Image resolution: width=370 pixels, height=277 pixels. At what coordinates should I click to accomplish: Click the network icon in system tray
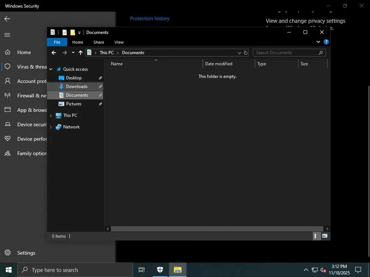pyautogui.click(x=315, y=270)
